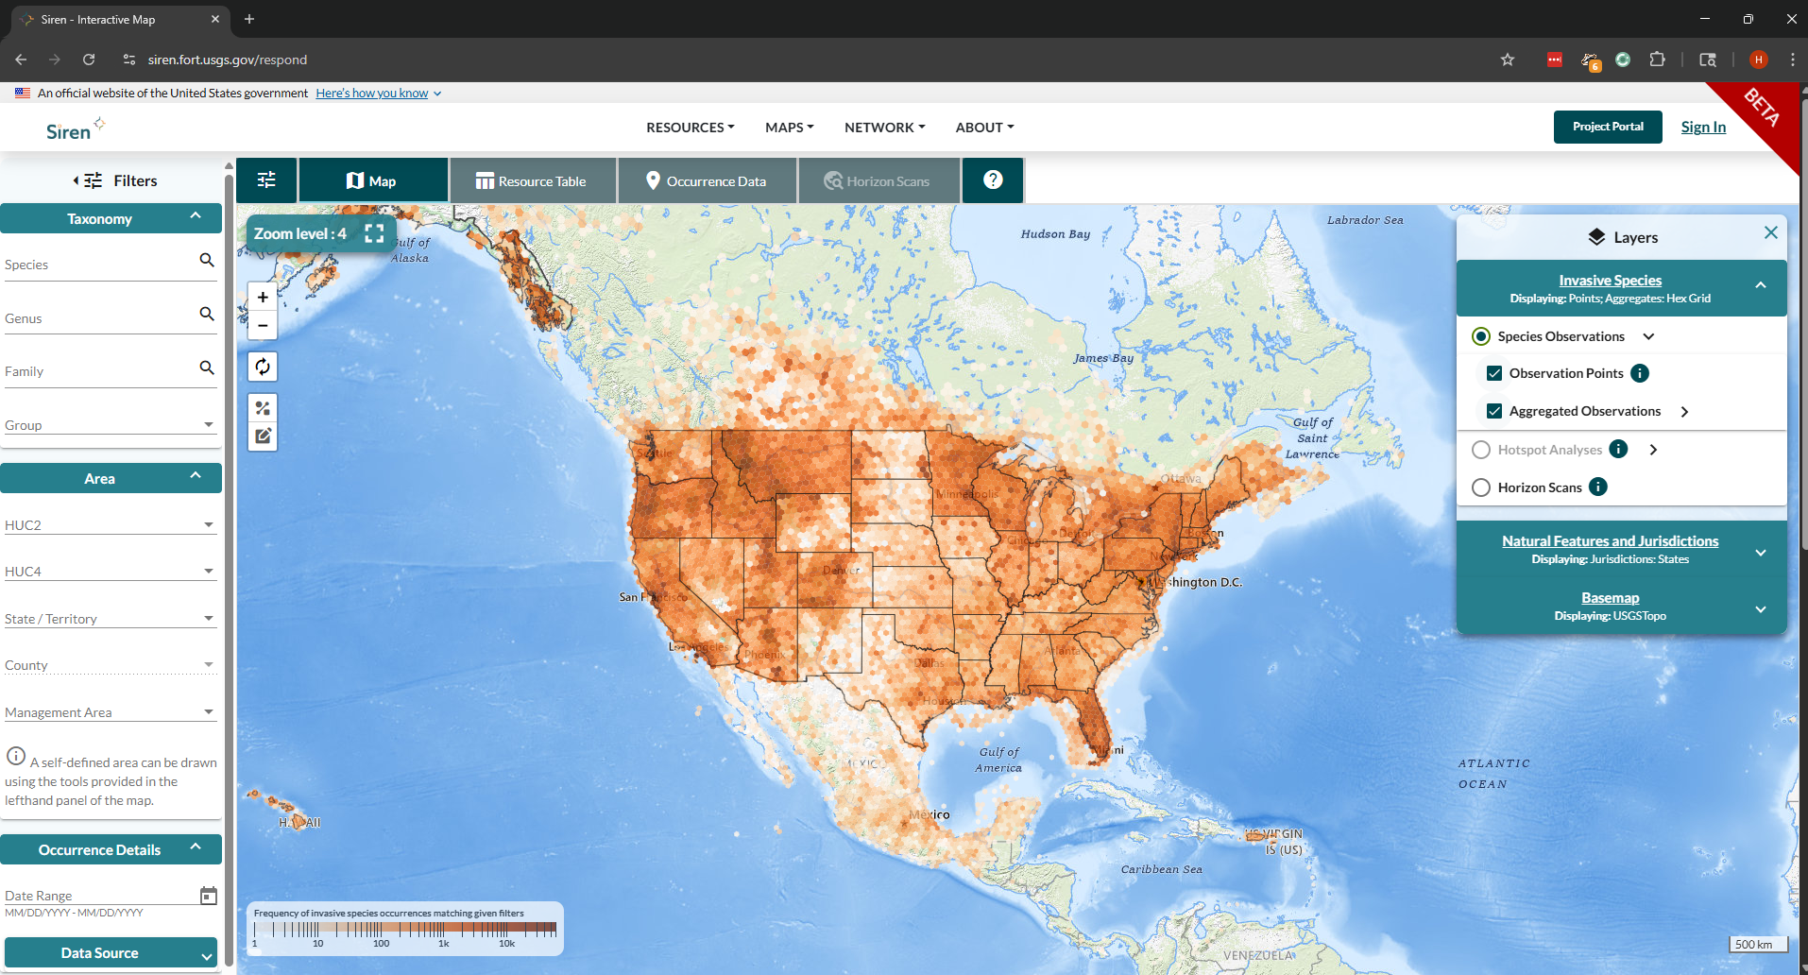Image resolution: width=1808 pixels, height=975 pixels.
Task: Uncheck Aggregated Observations
Action: [x=1494, y=410]
